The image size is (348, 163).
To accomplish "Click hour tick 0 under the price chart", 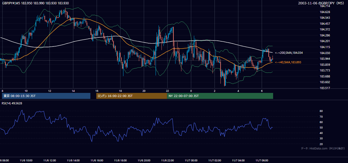I will [191, 91].
